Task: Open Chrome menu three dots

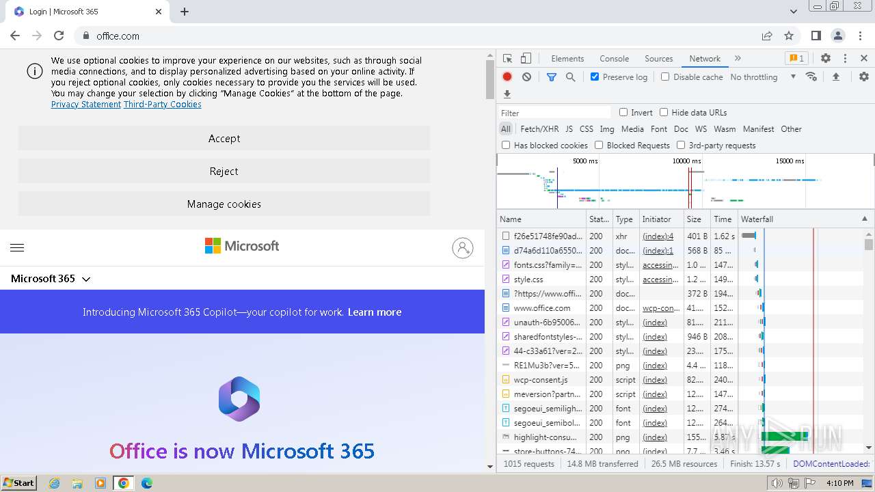Action: (860, 36)
